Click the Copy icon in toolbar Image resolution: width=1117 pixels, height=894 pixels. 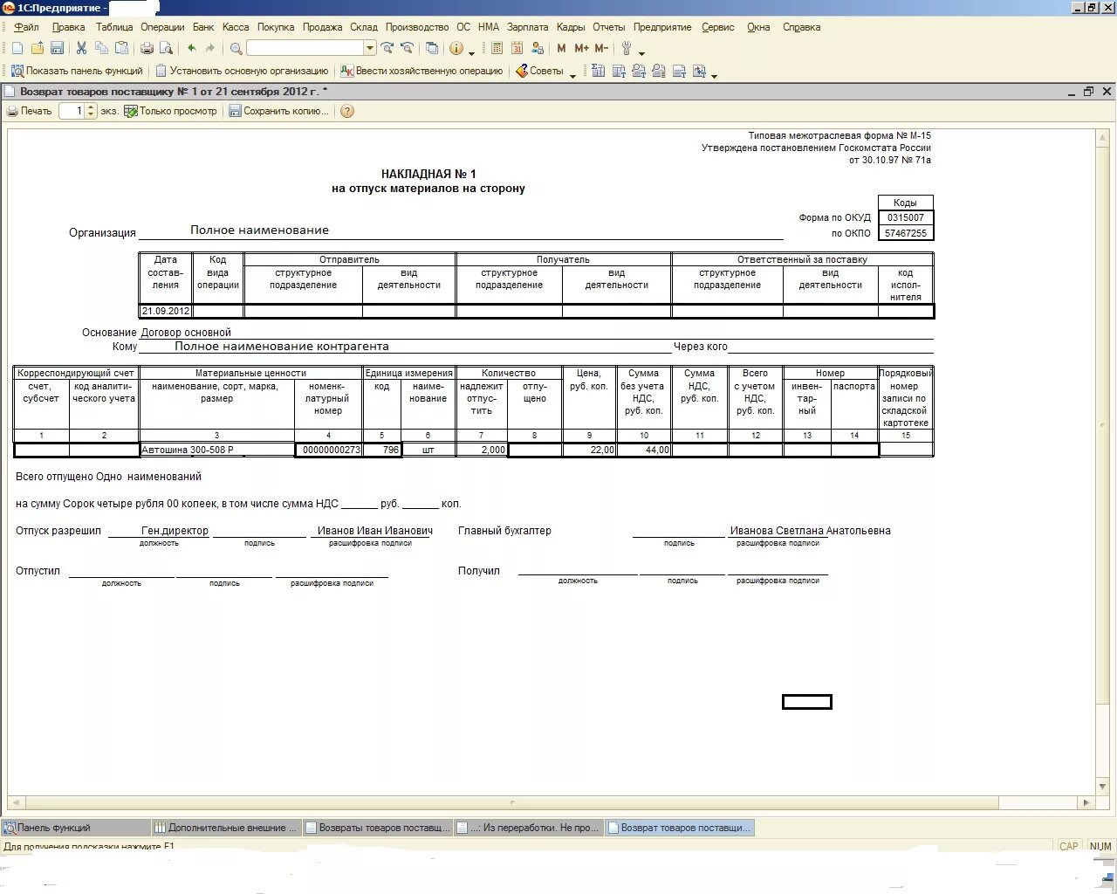(x=101, y=49)
